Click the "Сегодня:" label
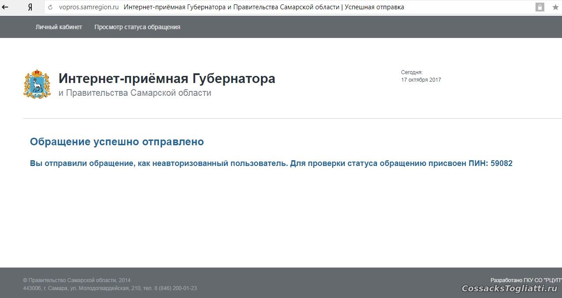562x298 pixels. [x=411, y=72]
